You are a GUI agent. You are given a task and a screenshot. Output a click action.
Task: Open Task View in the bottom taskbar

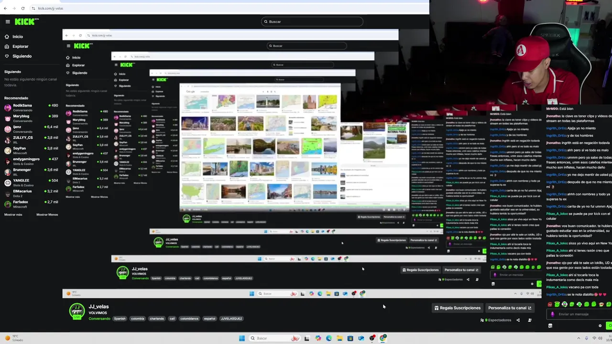pos(307,338)
